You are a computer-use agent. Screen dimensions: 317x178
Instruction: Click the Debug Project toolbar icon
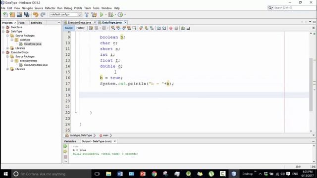pos(111,14)
